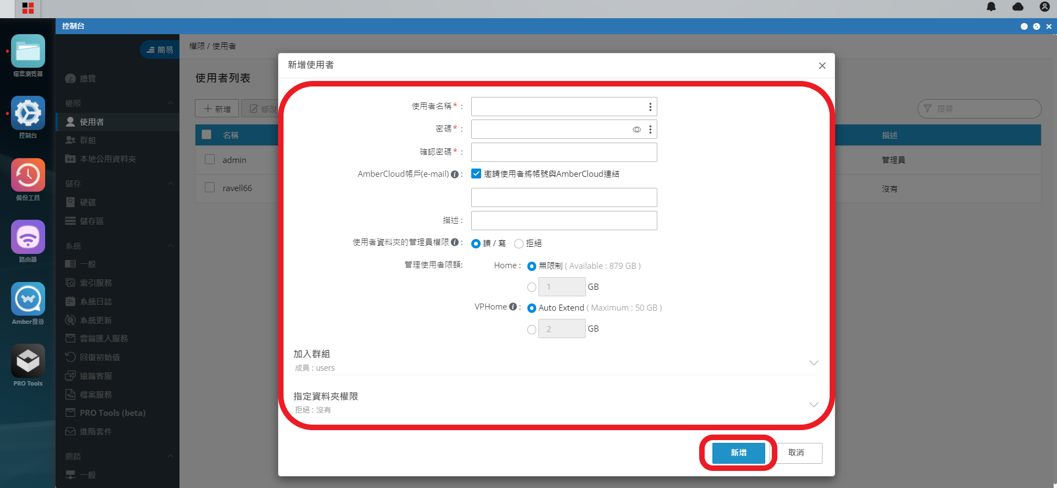This screenshot has height=488, width=1057.
Task: Select Read/Write admin permission radio
Action: click(x=476, y=243)
